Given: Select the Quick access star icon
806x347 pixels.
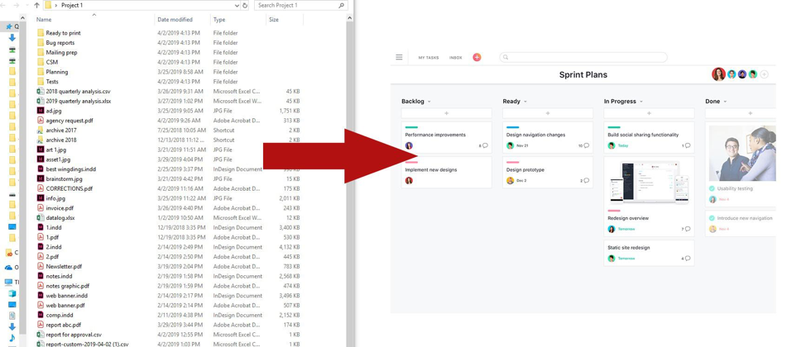Looking at the screenshot, I should tap(9, 26).
